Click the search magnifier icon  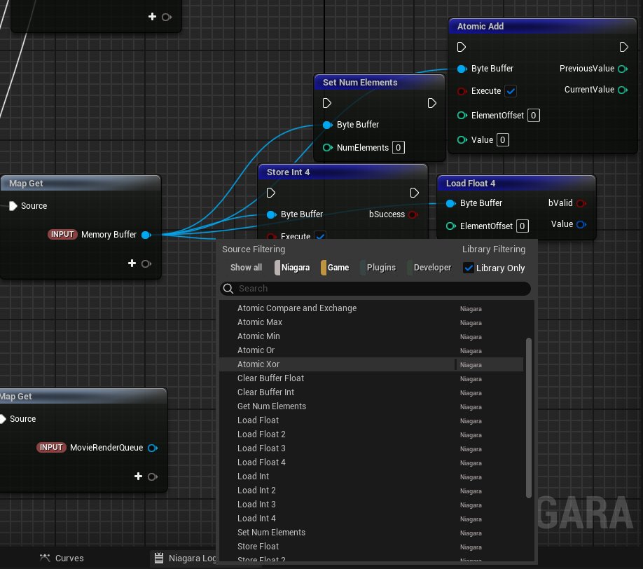coord(228,289)
